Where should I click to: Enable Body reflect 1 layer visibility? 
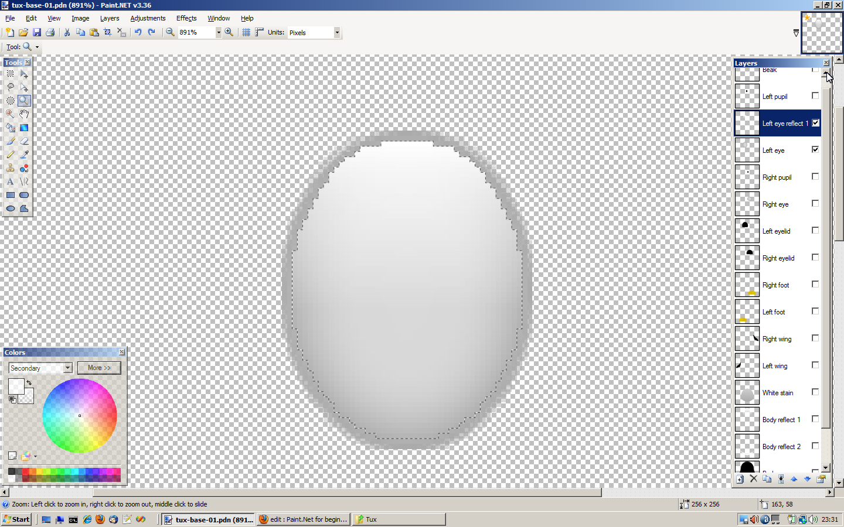(x=815, y=419)
